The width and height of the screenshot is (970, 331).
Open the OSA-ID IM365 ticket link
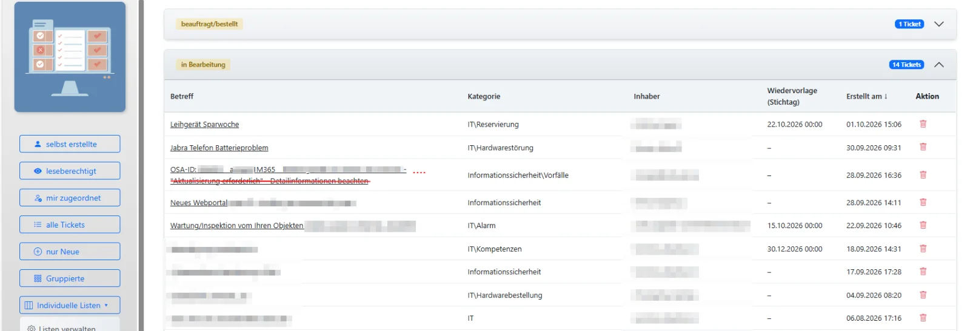point(288,175)
